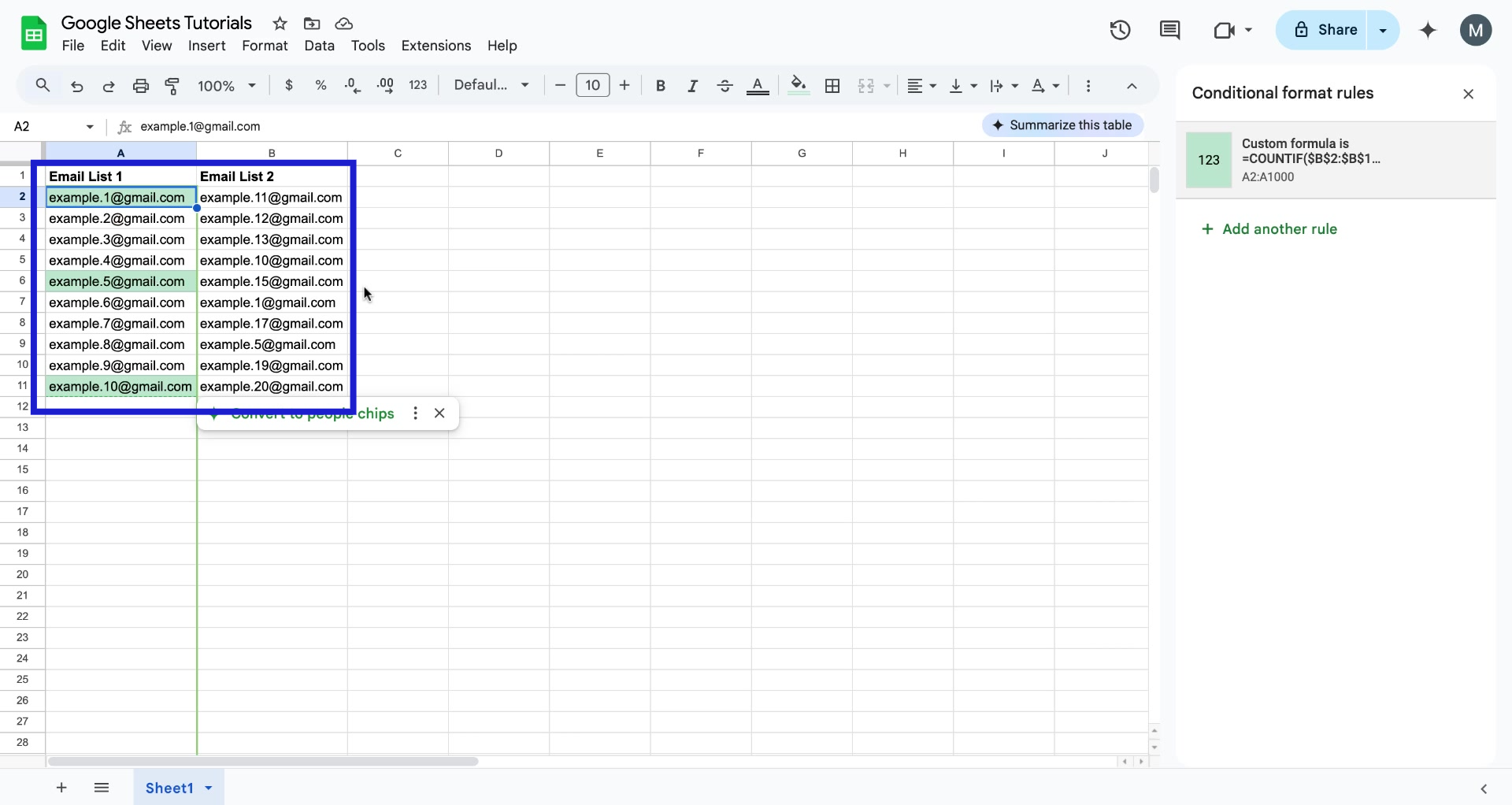Click inside the formula bar
The height and width of the screenshot is (805, 1512).
tap(472, 126)
